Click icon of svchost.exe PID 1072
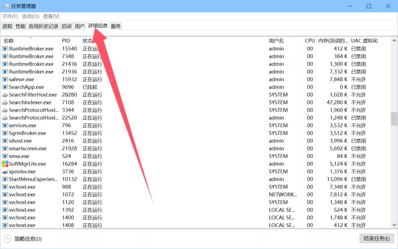Screen dimensions: 398x249 [5, 195]
